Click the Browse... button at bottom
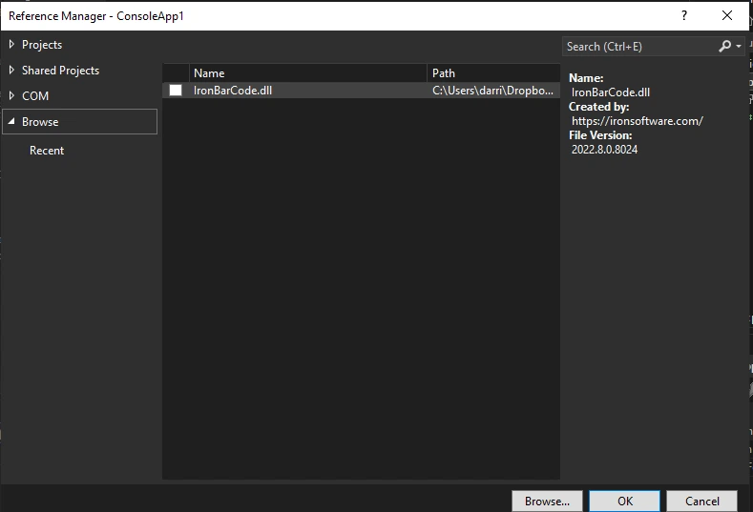This screenshot has width=753, height=512. [547, 501]
